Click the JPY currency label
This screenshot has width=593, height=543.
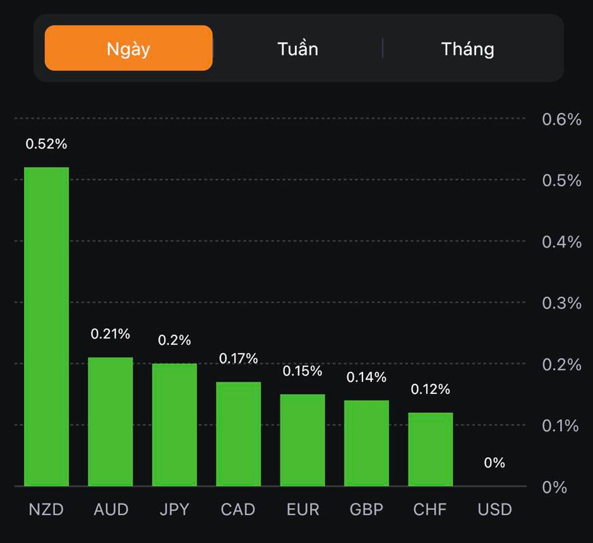tap(174, 510)
